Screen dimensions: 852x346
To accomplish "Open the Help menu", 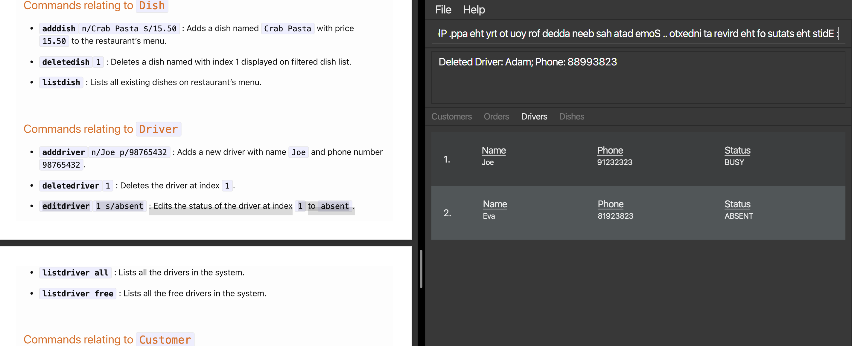I will pos(473,10).
